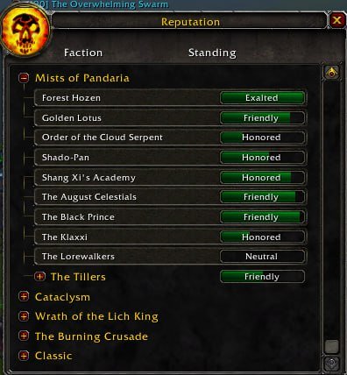The image size is (347, 375).
Task: Select the Forest Hozen faction row
Action: 170,98
